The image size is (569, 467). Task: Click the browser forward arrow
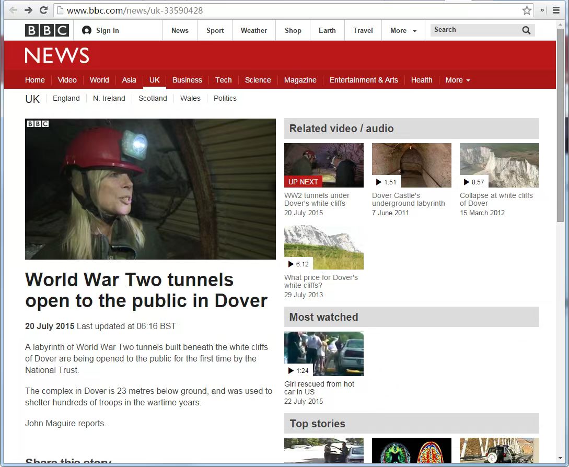pos(28,10)
